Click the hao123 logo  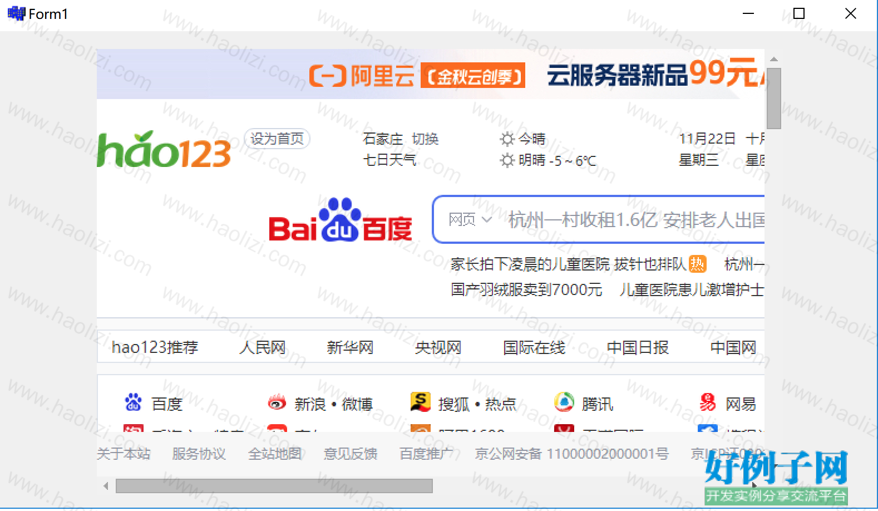click(x=164, y=149)
